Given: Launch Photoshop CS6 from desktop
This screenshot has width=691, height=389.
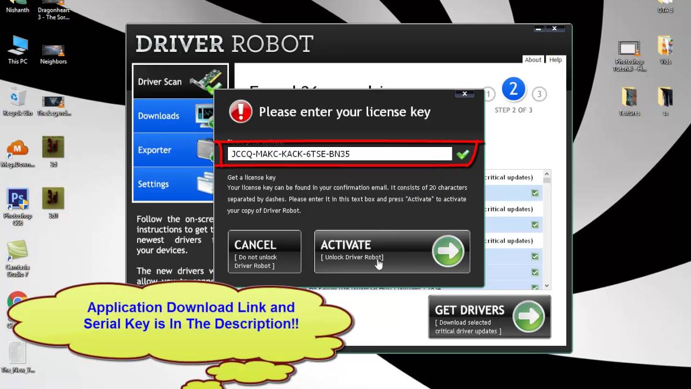Looking at the screenshot, I should pyautogui.click(x=18, y=206).
